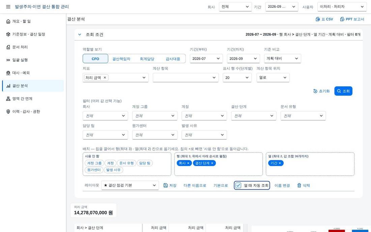Select the CFO role view tab

pyautogui.click(x=95, y=59)
